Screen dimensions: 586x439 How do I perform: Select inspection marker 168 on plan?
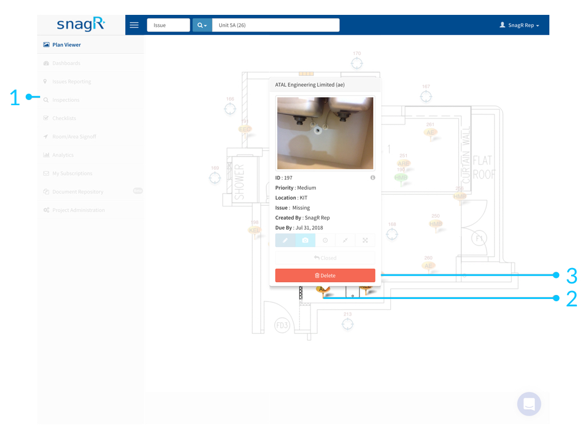392,234
